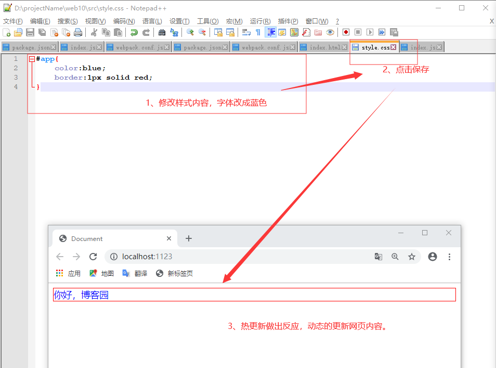Screen dimensions: 496x368
Task: Click site information icon in address bar
Action: pyautogui.click(x=113, y=257)
